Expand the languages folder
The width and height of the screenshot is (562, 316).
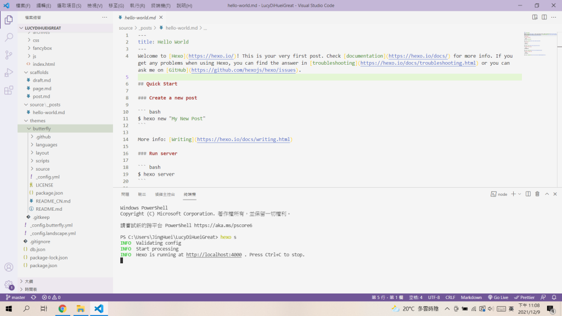pyautogui.click(x=65, y=145)
